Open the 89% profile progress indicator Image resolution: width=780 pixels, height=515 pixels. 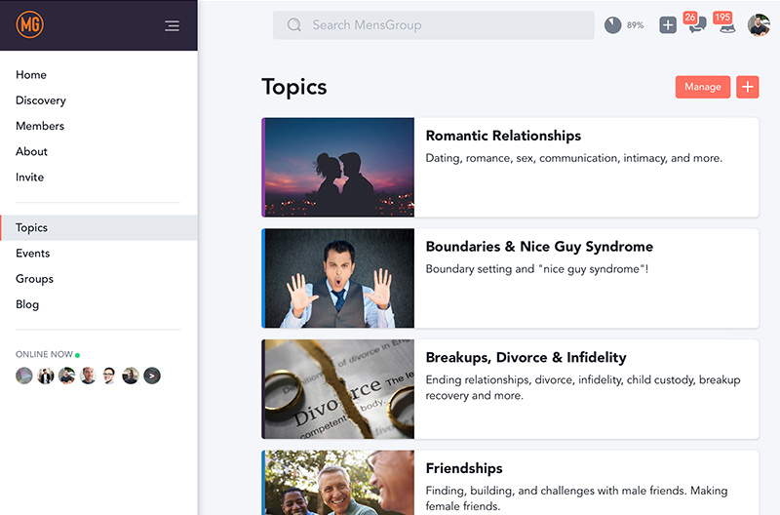tap(624, 25)
